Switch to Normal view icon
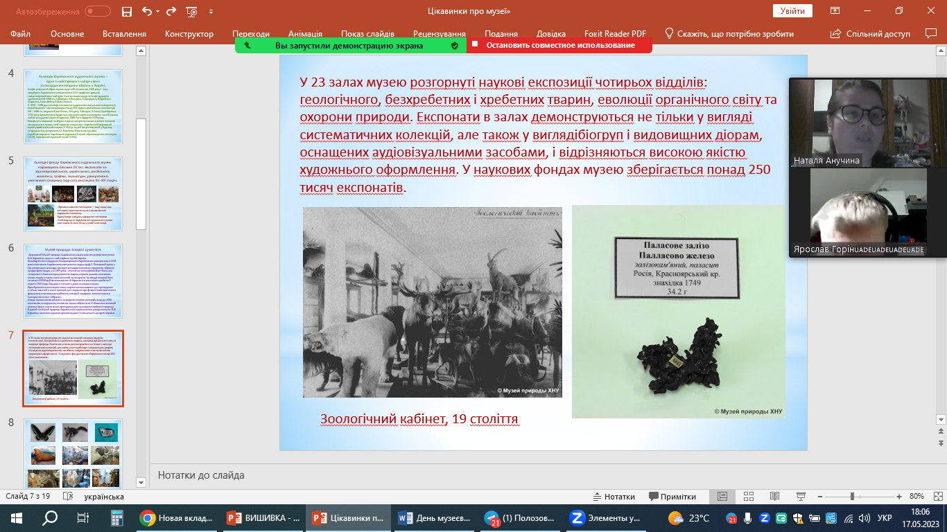 tap(722, 497)
